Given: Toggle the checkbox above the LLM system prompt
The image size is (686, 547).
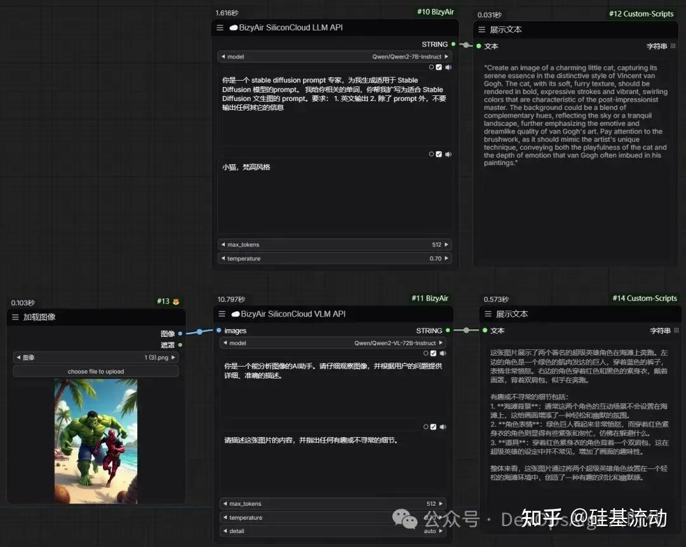Looking at the screenshot, I should click(439, 67).
